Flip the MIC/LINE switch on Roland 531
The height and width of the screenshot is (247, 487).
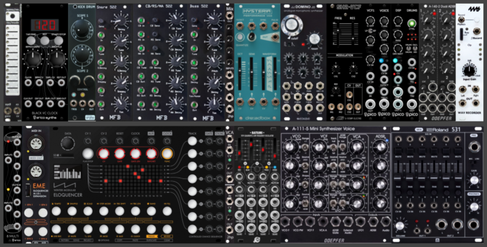[x=473, y=164]
